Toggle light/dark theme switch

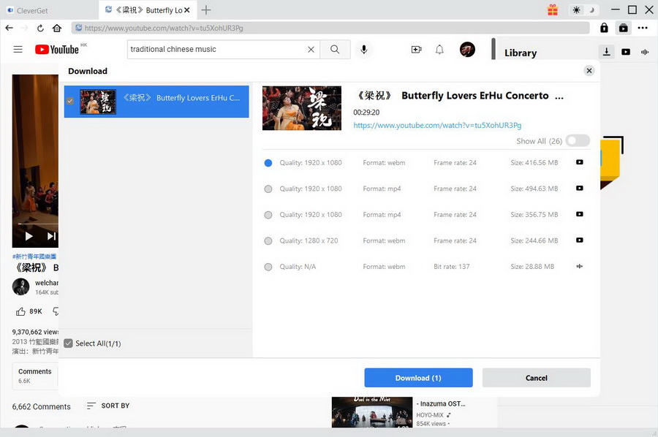pyautogui.click(x=583, y=10)
